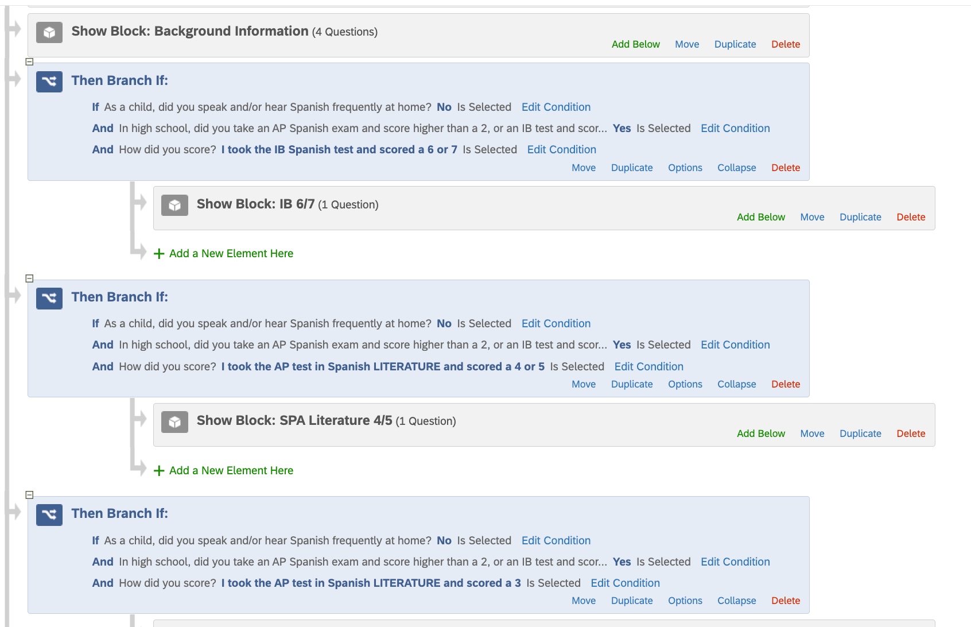Move the IB 6 or 7 branch
Screen dimensions: 971x627
point(584,168)
